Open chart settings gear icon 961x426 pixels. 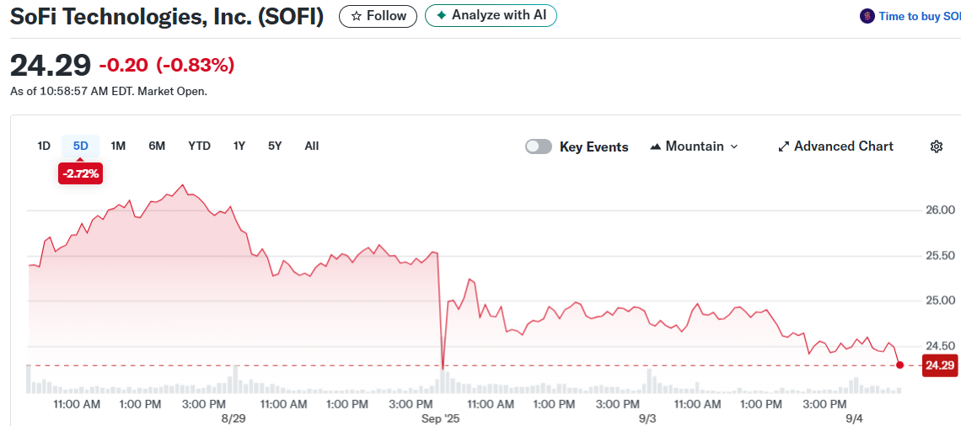click(936, 146)
